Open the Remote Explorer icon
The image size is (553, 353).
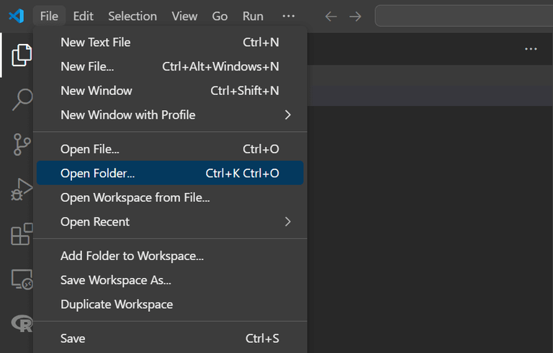22,280
